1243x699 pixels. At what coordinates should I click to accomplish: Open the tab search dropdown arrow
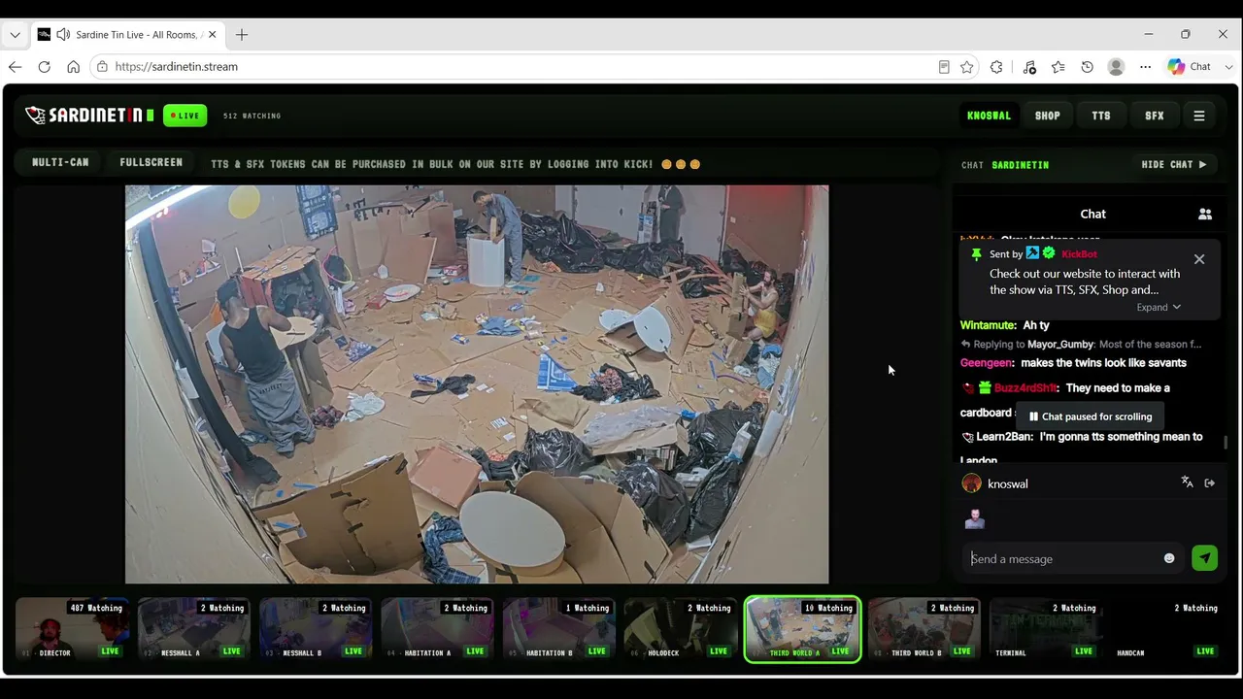[15, 35]
